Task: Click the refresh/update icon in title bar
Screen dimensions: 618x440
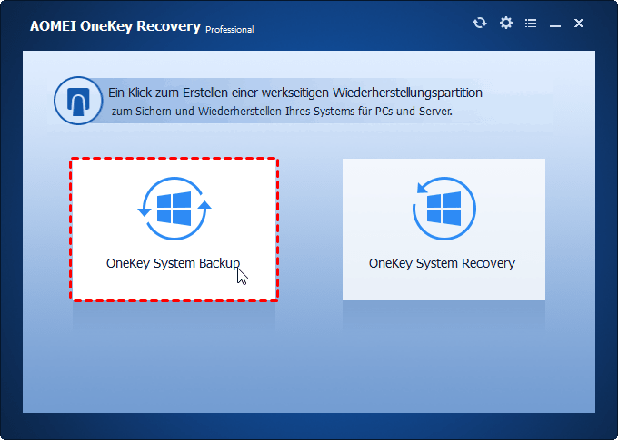Action: click(x=480, y=24)
